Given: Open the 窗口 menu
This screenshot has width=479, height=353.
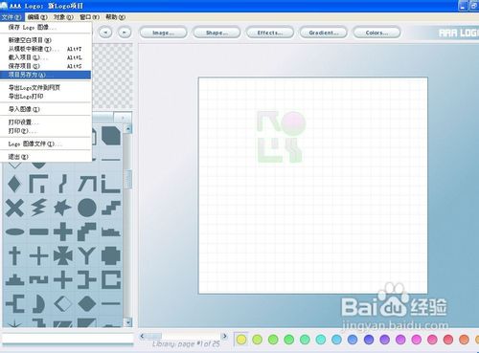Looking at the screenshot, I should pyautogui.click(x=89, y=17).
